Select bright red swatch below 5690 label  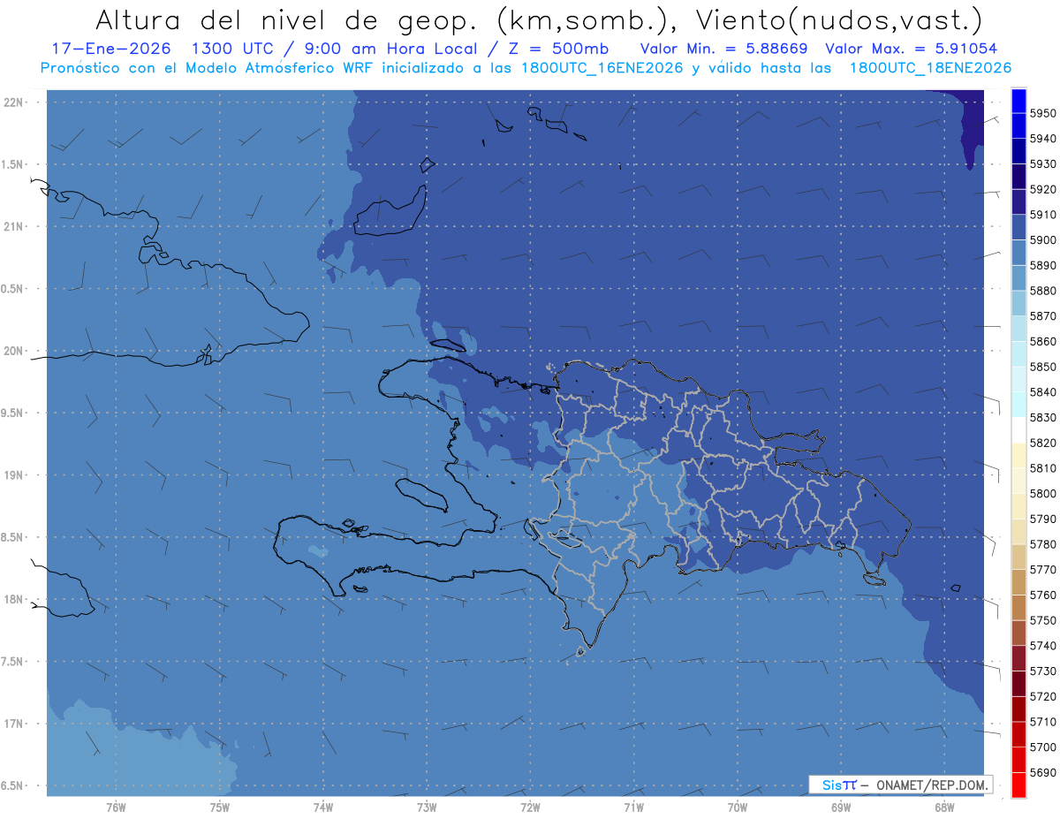(x=1018, y=785)
